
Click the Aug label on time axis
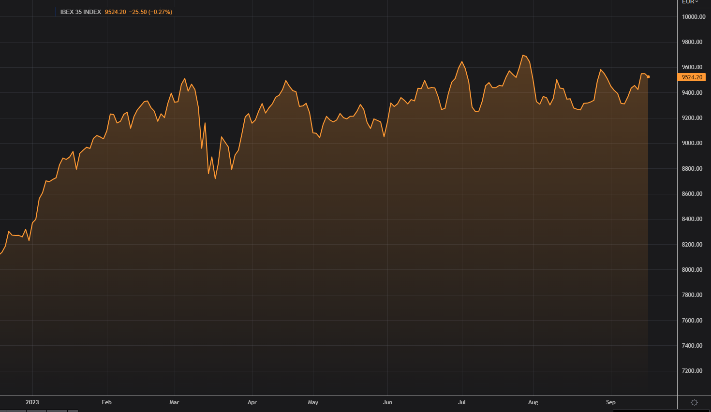(533, 402)
